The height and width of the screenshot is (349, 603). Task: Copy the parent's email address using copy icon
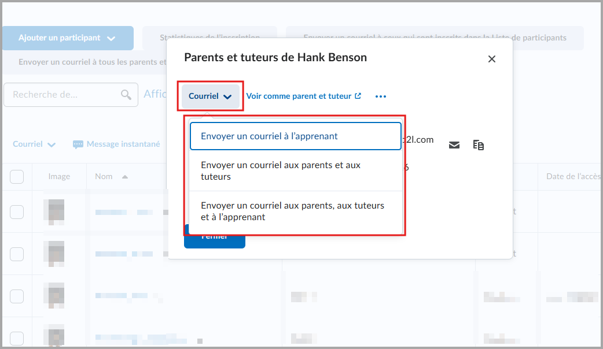[479, 145]
